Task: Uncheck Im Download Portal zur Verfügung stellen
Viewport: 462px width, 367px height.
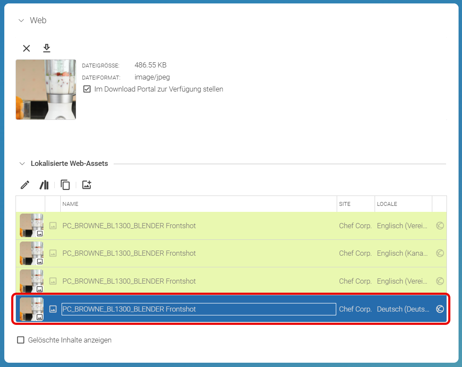Action: coord(87,89)
